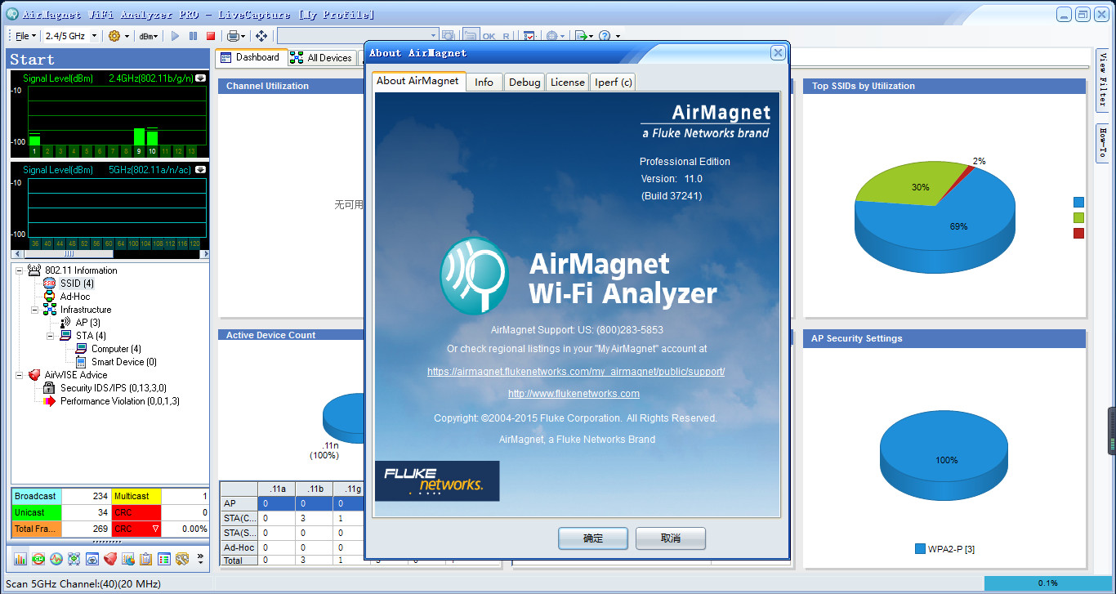The width and height of the screenshot is (1116, 594).
Task: Click the 取消 (Cancel) button
Action: point(671,538)
